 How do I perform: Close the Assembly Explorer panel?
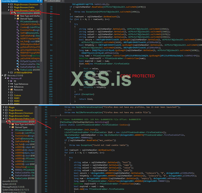[x=41, y=1]
